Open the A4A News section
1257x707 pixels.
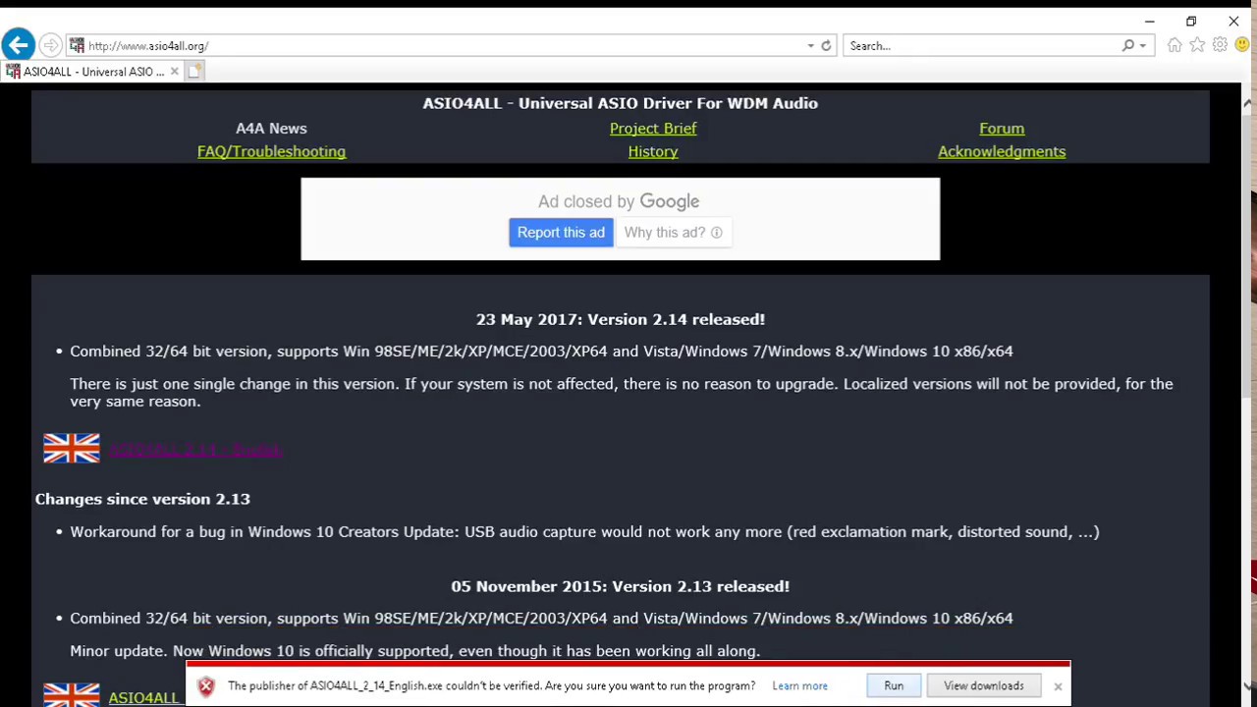(271, 129)
